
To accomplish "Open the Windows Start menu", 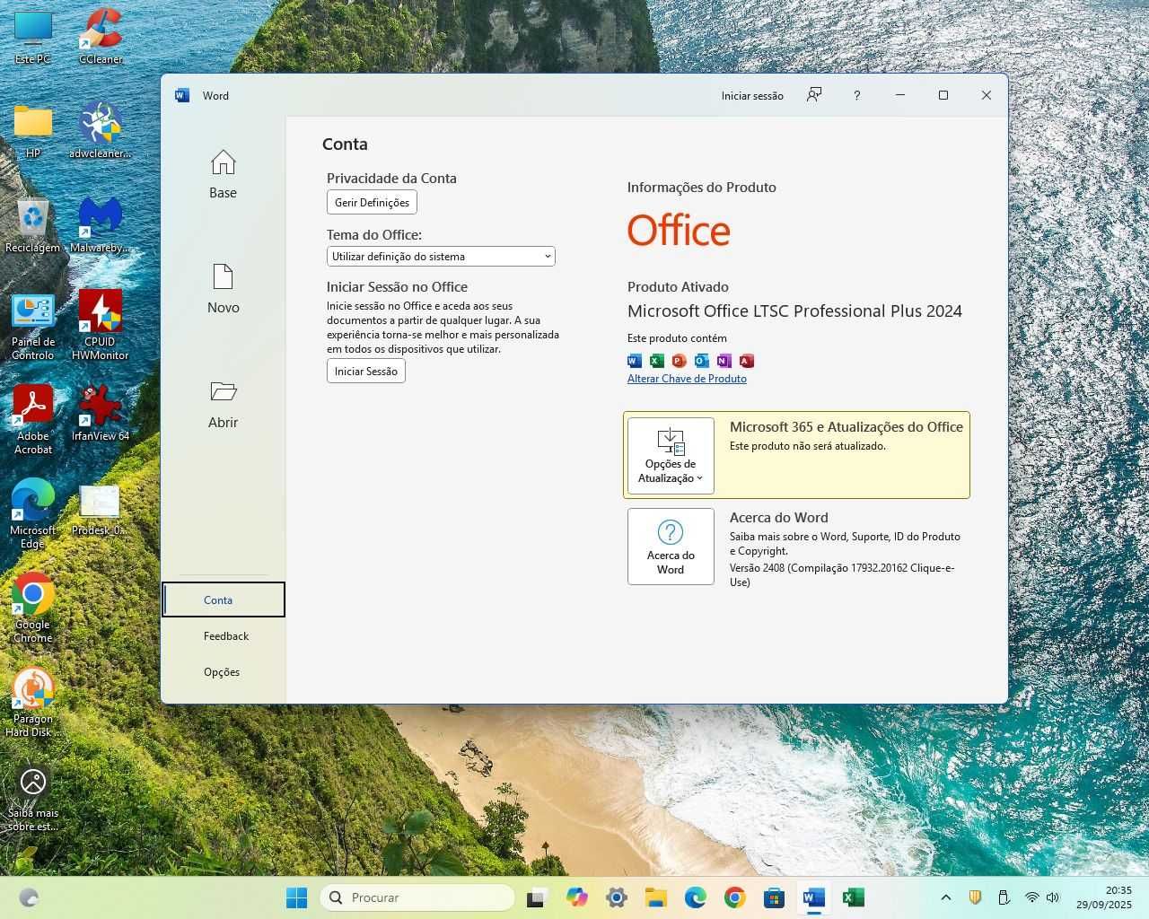I will coord(296,897).
